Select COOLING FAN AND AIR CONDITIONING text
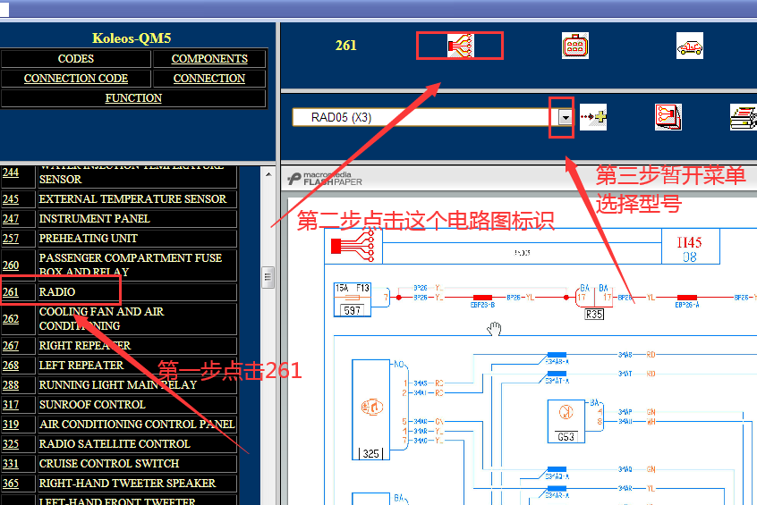 (102, 319)
